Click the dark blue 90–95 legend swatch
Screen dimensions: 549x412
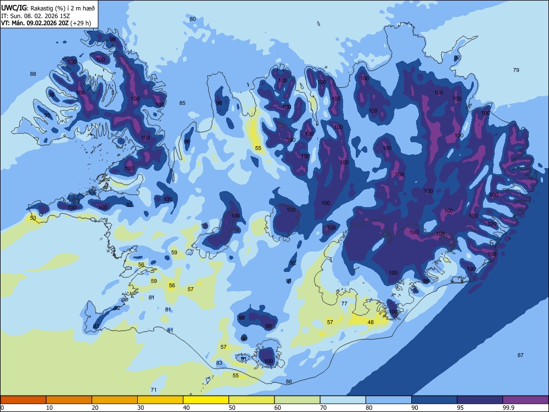(434, 400)
